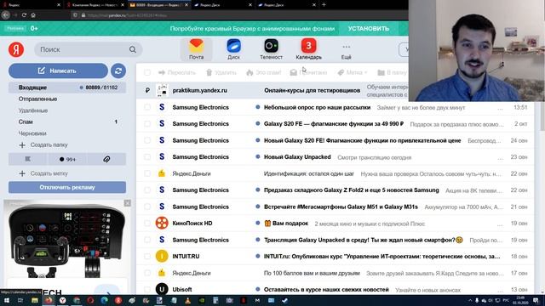Screen dimensions: 545x306
Task: Select checkbox for Новый Galaxy Unpacked email
Action: [x=147, y=156]
